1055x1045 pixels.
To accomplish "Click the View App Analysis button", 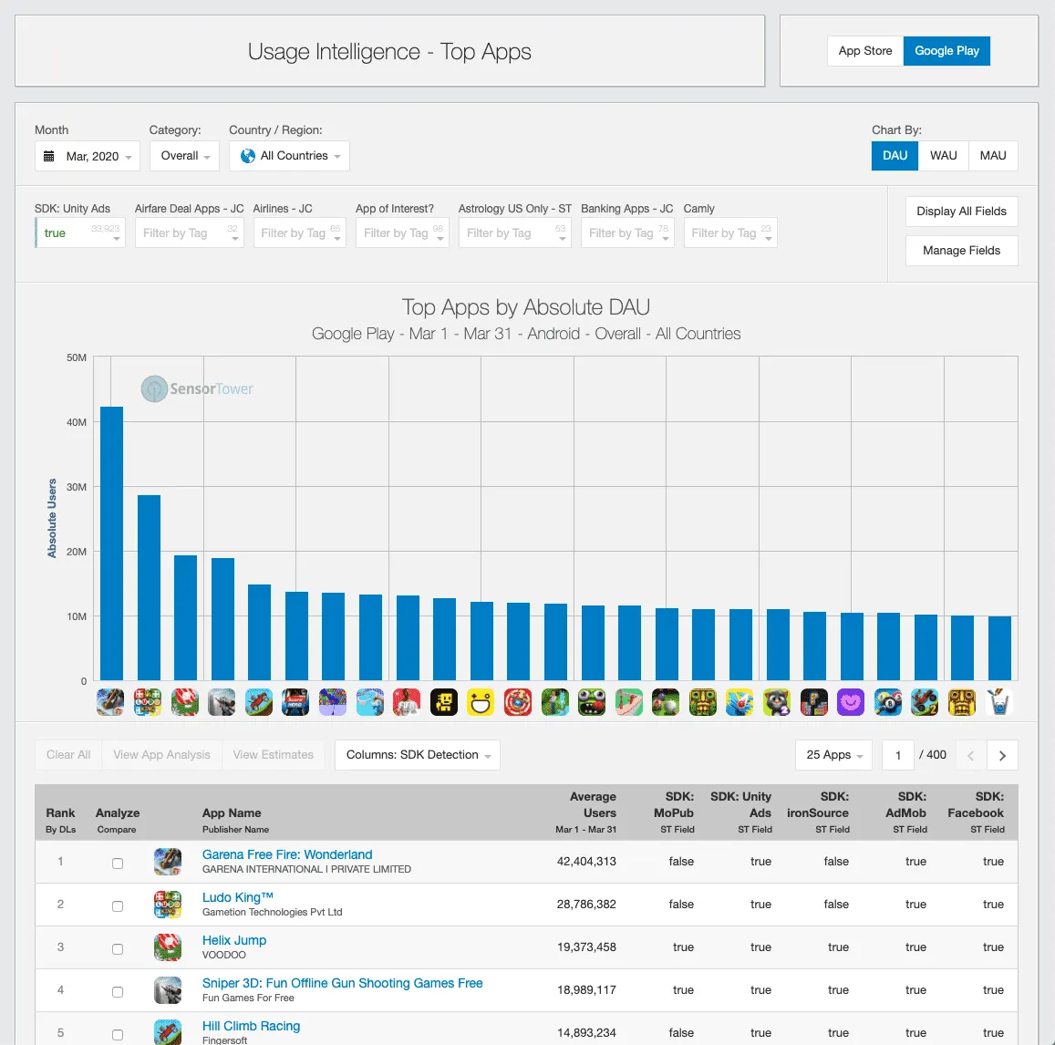I will coord(161,755).
